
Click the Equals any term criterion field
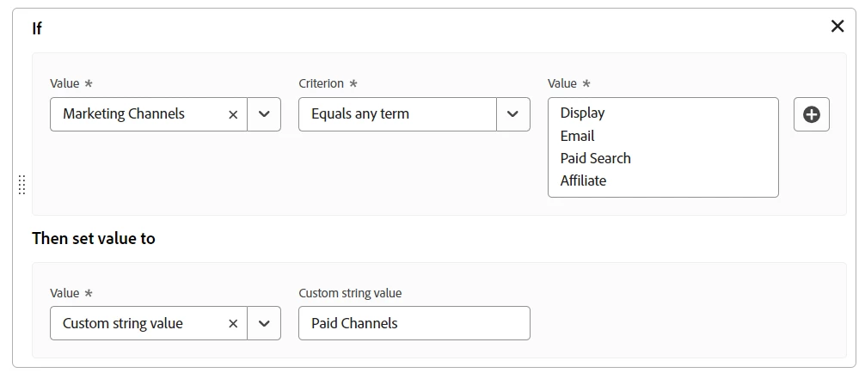click(396, 114)
